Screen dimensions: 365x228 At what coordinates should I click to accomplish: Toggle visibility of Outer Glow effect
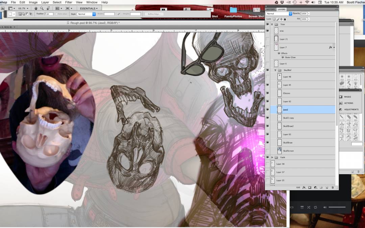click(283, 57)
